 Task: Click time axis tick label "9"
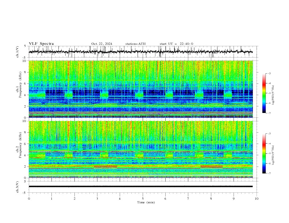pos(234,199)
